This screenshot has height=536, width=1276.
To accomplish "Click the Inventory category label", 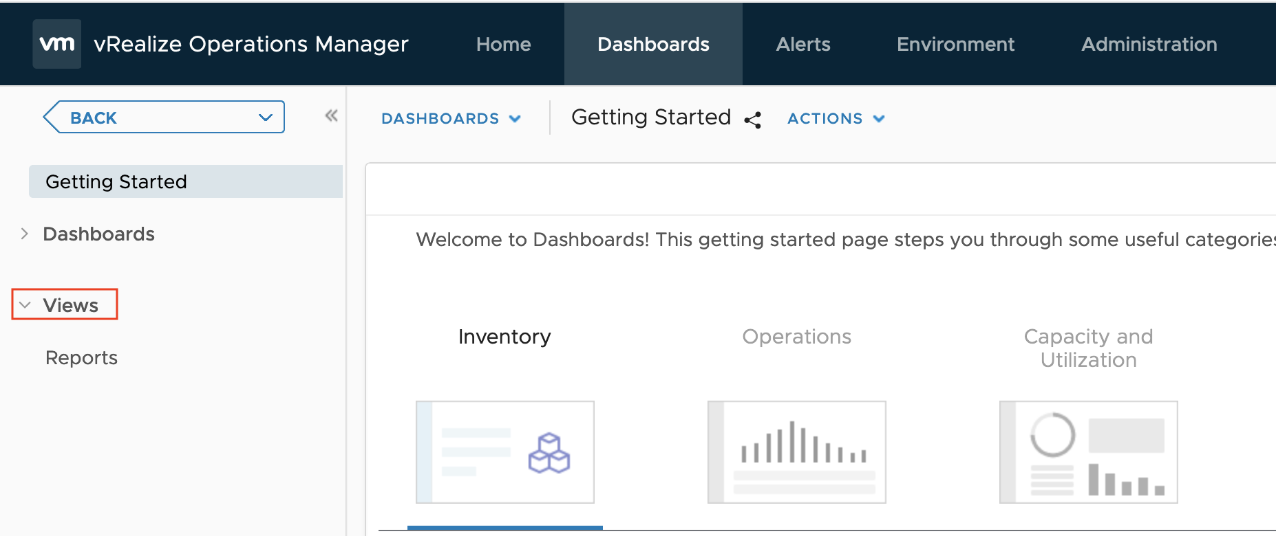I will (x=504, y=337).
